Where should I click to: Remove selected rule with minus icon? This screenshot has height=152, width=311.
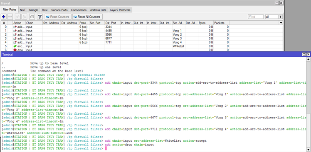pos(10,17)
